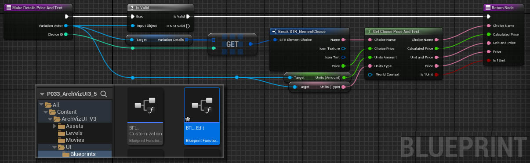The image size is (530, 163).
Task: Click the Choice ID output pin
Action: (66, 34)
